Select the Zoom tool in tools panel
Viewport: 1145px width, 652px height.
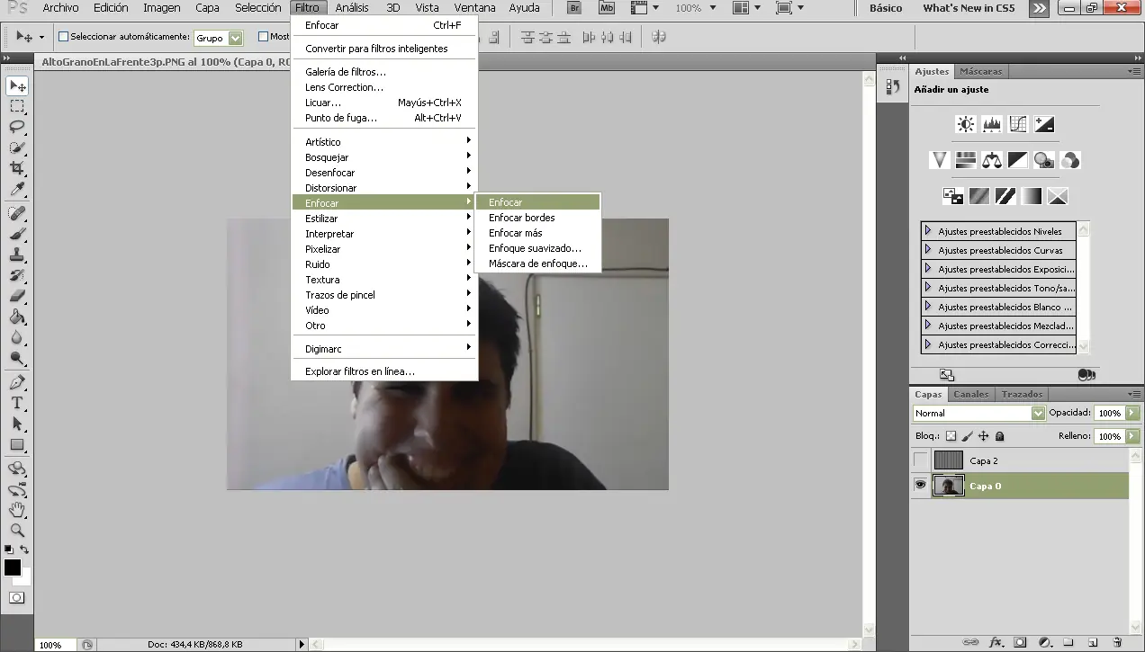coord(17,531)
